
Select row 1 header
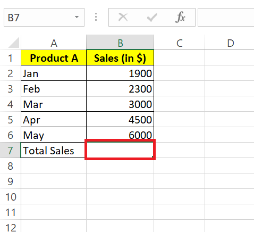[x=11, y=58]
